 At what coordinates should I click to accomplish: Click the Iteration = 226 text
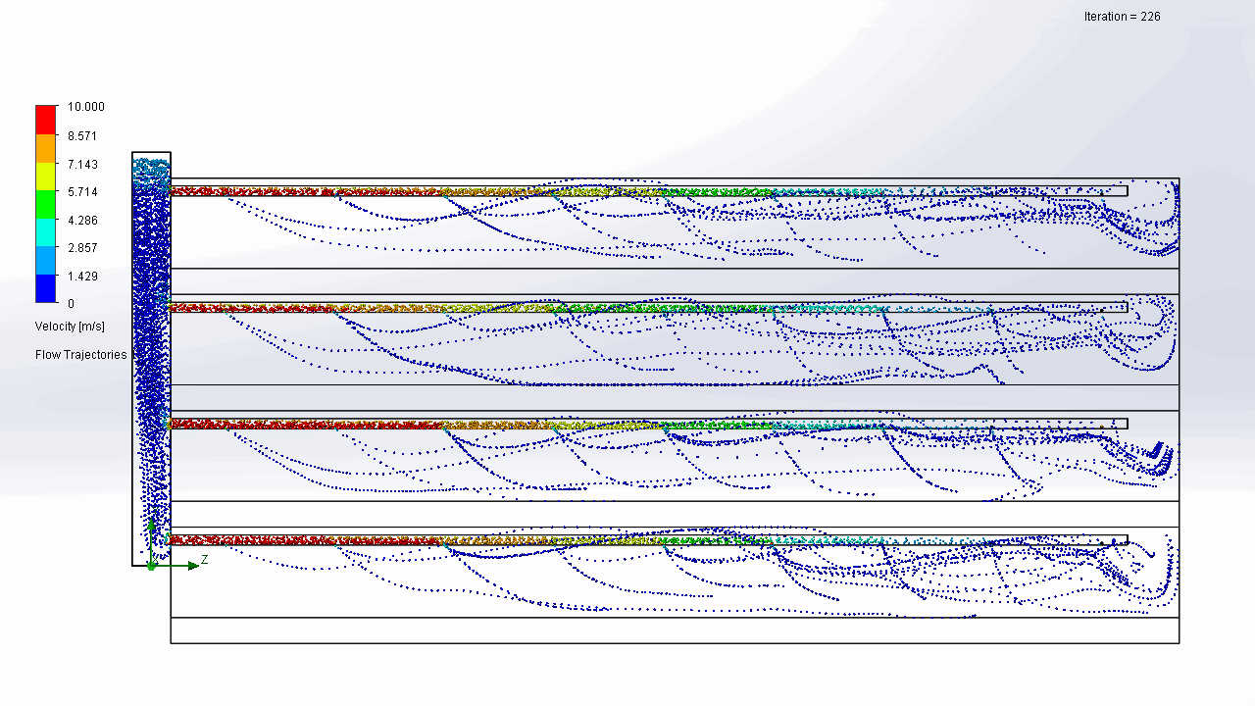point(1122,17)
